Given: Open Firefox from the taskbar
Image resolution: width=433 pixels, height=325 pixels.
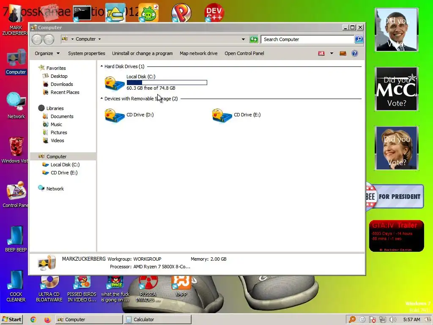Looking at the screenshot, I should (47, 319).
